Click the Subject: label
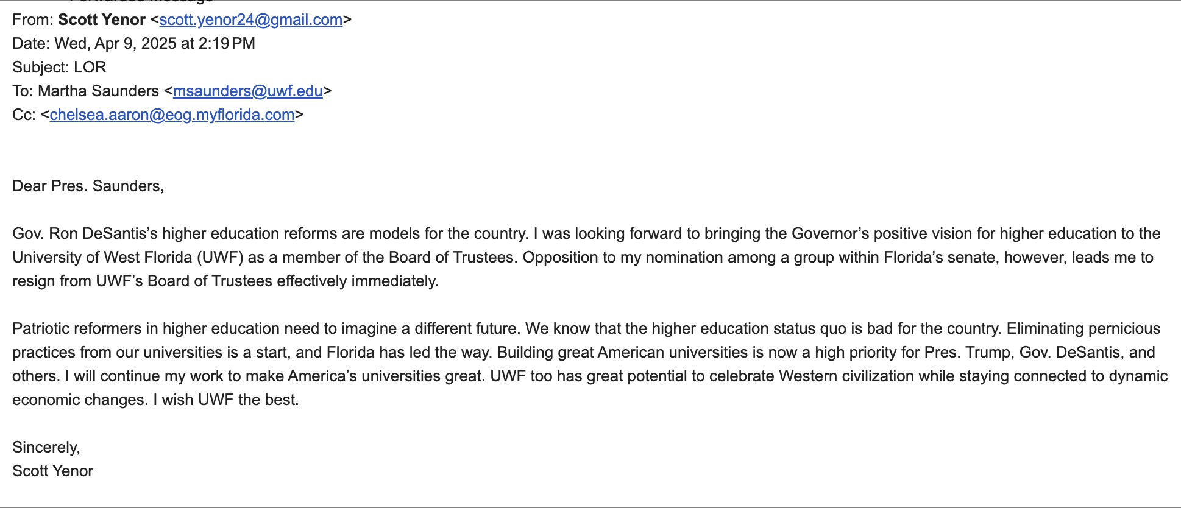This screenshot has height=508, width=1181. pyautogui.click(x=41, y=68)
